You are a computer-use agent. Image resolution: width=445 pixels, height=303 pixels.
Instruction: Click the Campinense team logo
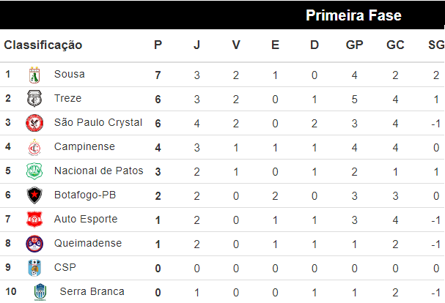(34, 147)
